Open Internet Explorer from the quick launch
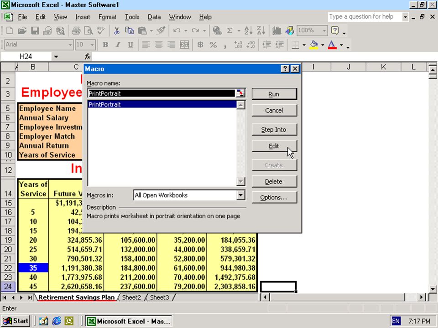This screenshot has height=328, width=438. coord(56,321)
